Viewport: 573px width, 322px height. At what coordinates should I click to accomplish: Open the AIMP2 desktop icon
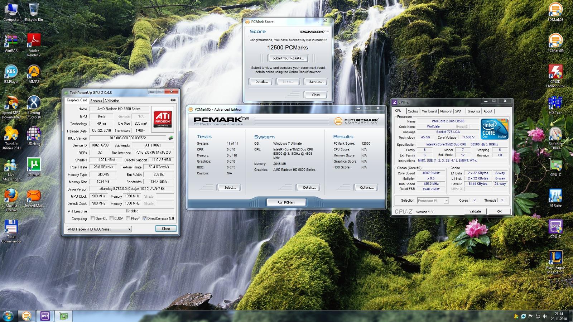click(34, 74)
